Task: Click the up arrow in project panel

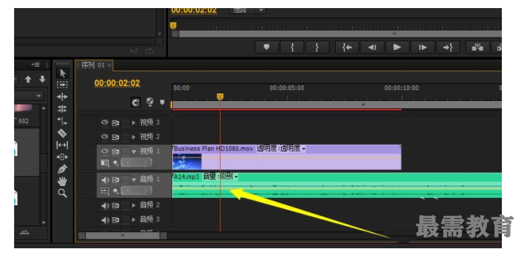Action: 28,79
